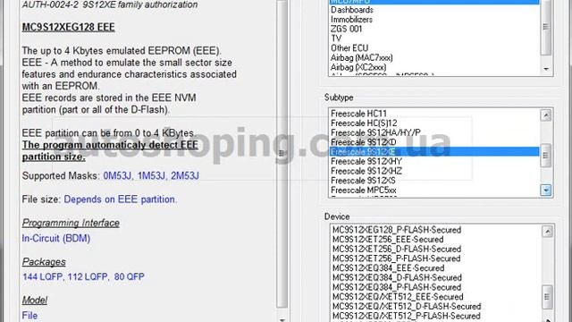Viewport: 572px width, 322px height.
Task: Click description panel scrollbar thumb
Action: tap(282, 153)
